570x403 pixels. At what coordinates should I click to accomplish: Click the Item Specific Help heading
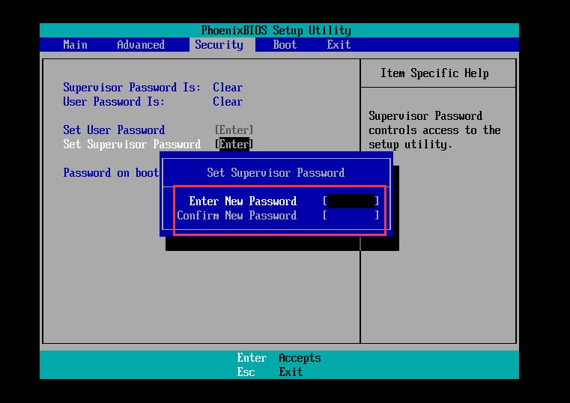point(434,73)
